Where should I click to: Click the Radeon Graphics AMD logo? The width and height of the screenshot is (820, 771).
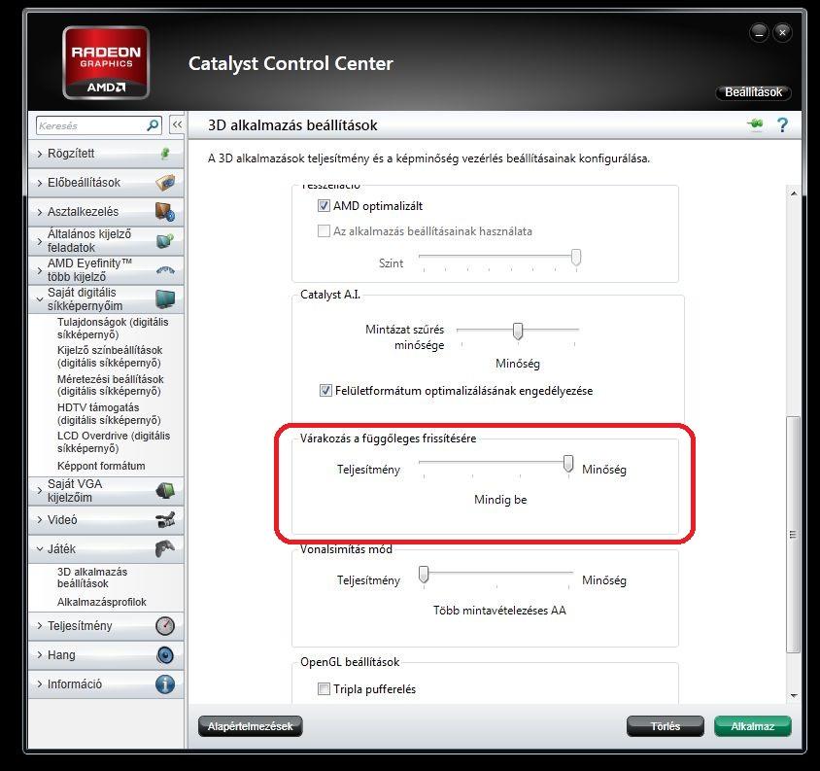point(106,63)
